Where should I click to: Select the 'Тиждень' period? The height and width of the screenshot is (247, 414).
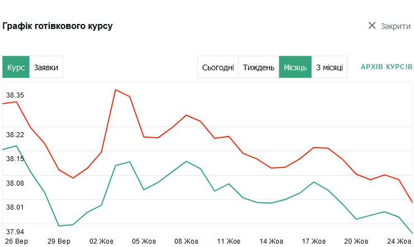pyautogui.click(x=259, y=67)
